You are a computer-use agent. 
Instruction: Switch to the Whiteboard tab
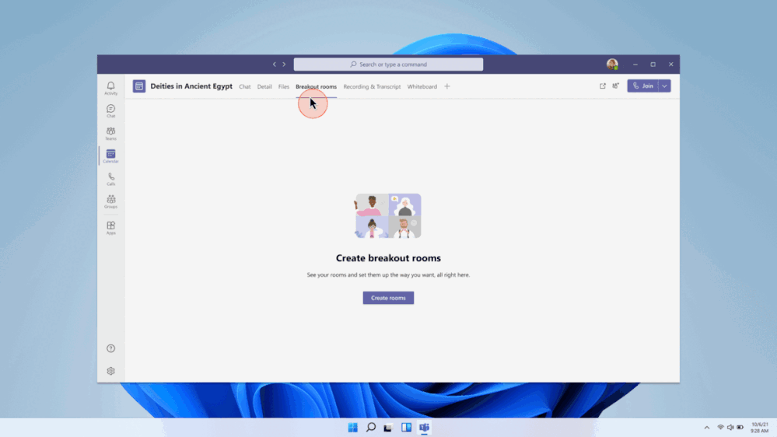coord(422,87)
